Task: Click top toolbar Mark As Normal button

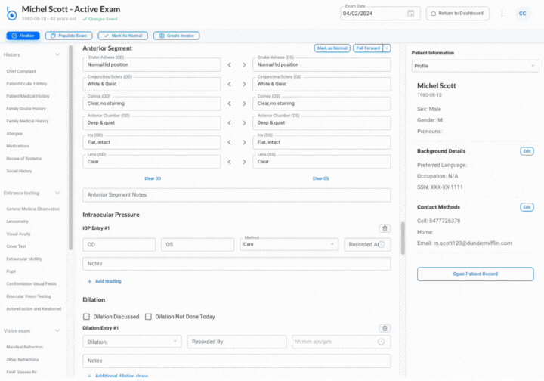Action: coord(123,36)
